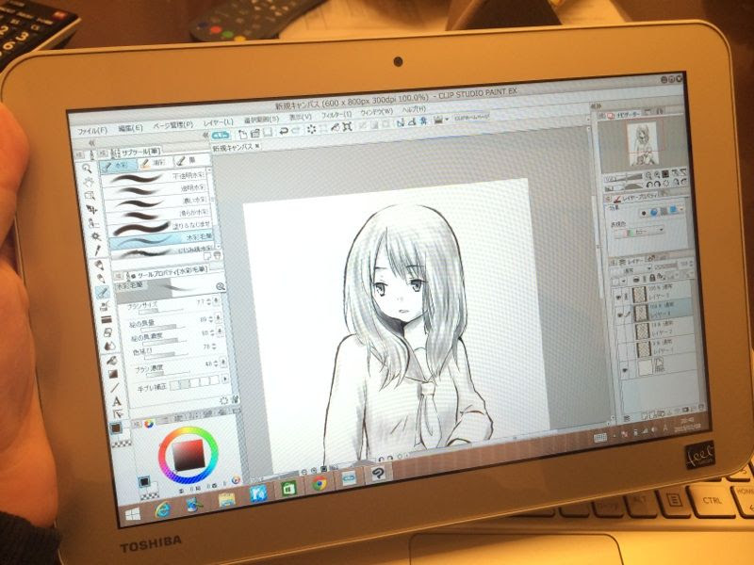Open the フィルター(I) menu
Screen dimensions: 754x565
(x=336, y=114)
